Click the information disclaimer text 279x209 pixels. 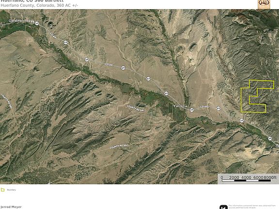pyautogui.click(x=252, y=207)
